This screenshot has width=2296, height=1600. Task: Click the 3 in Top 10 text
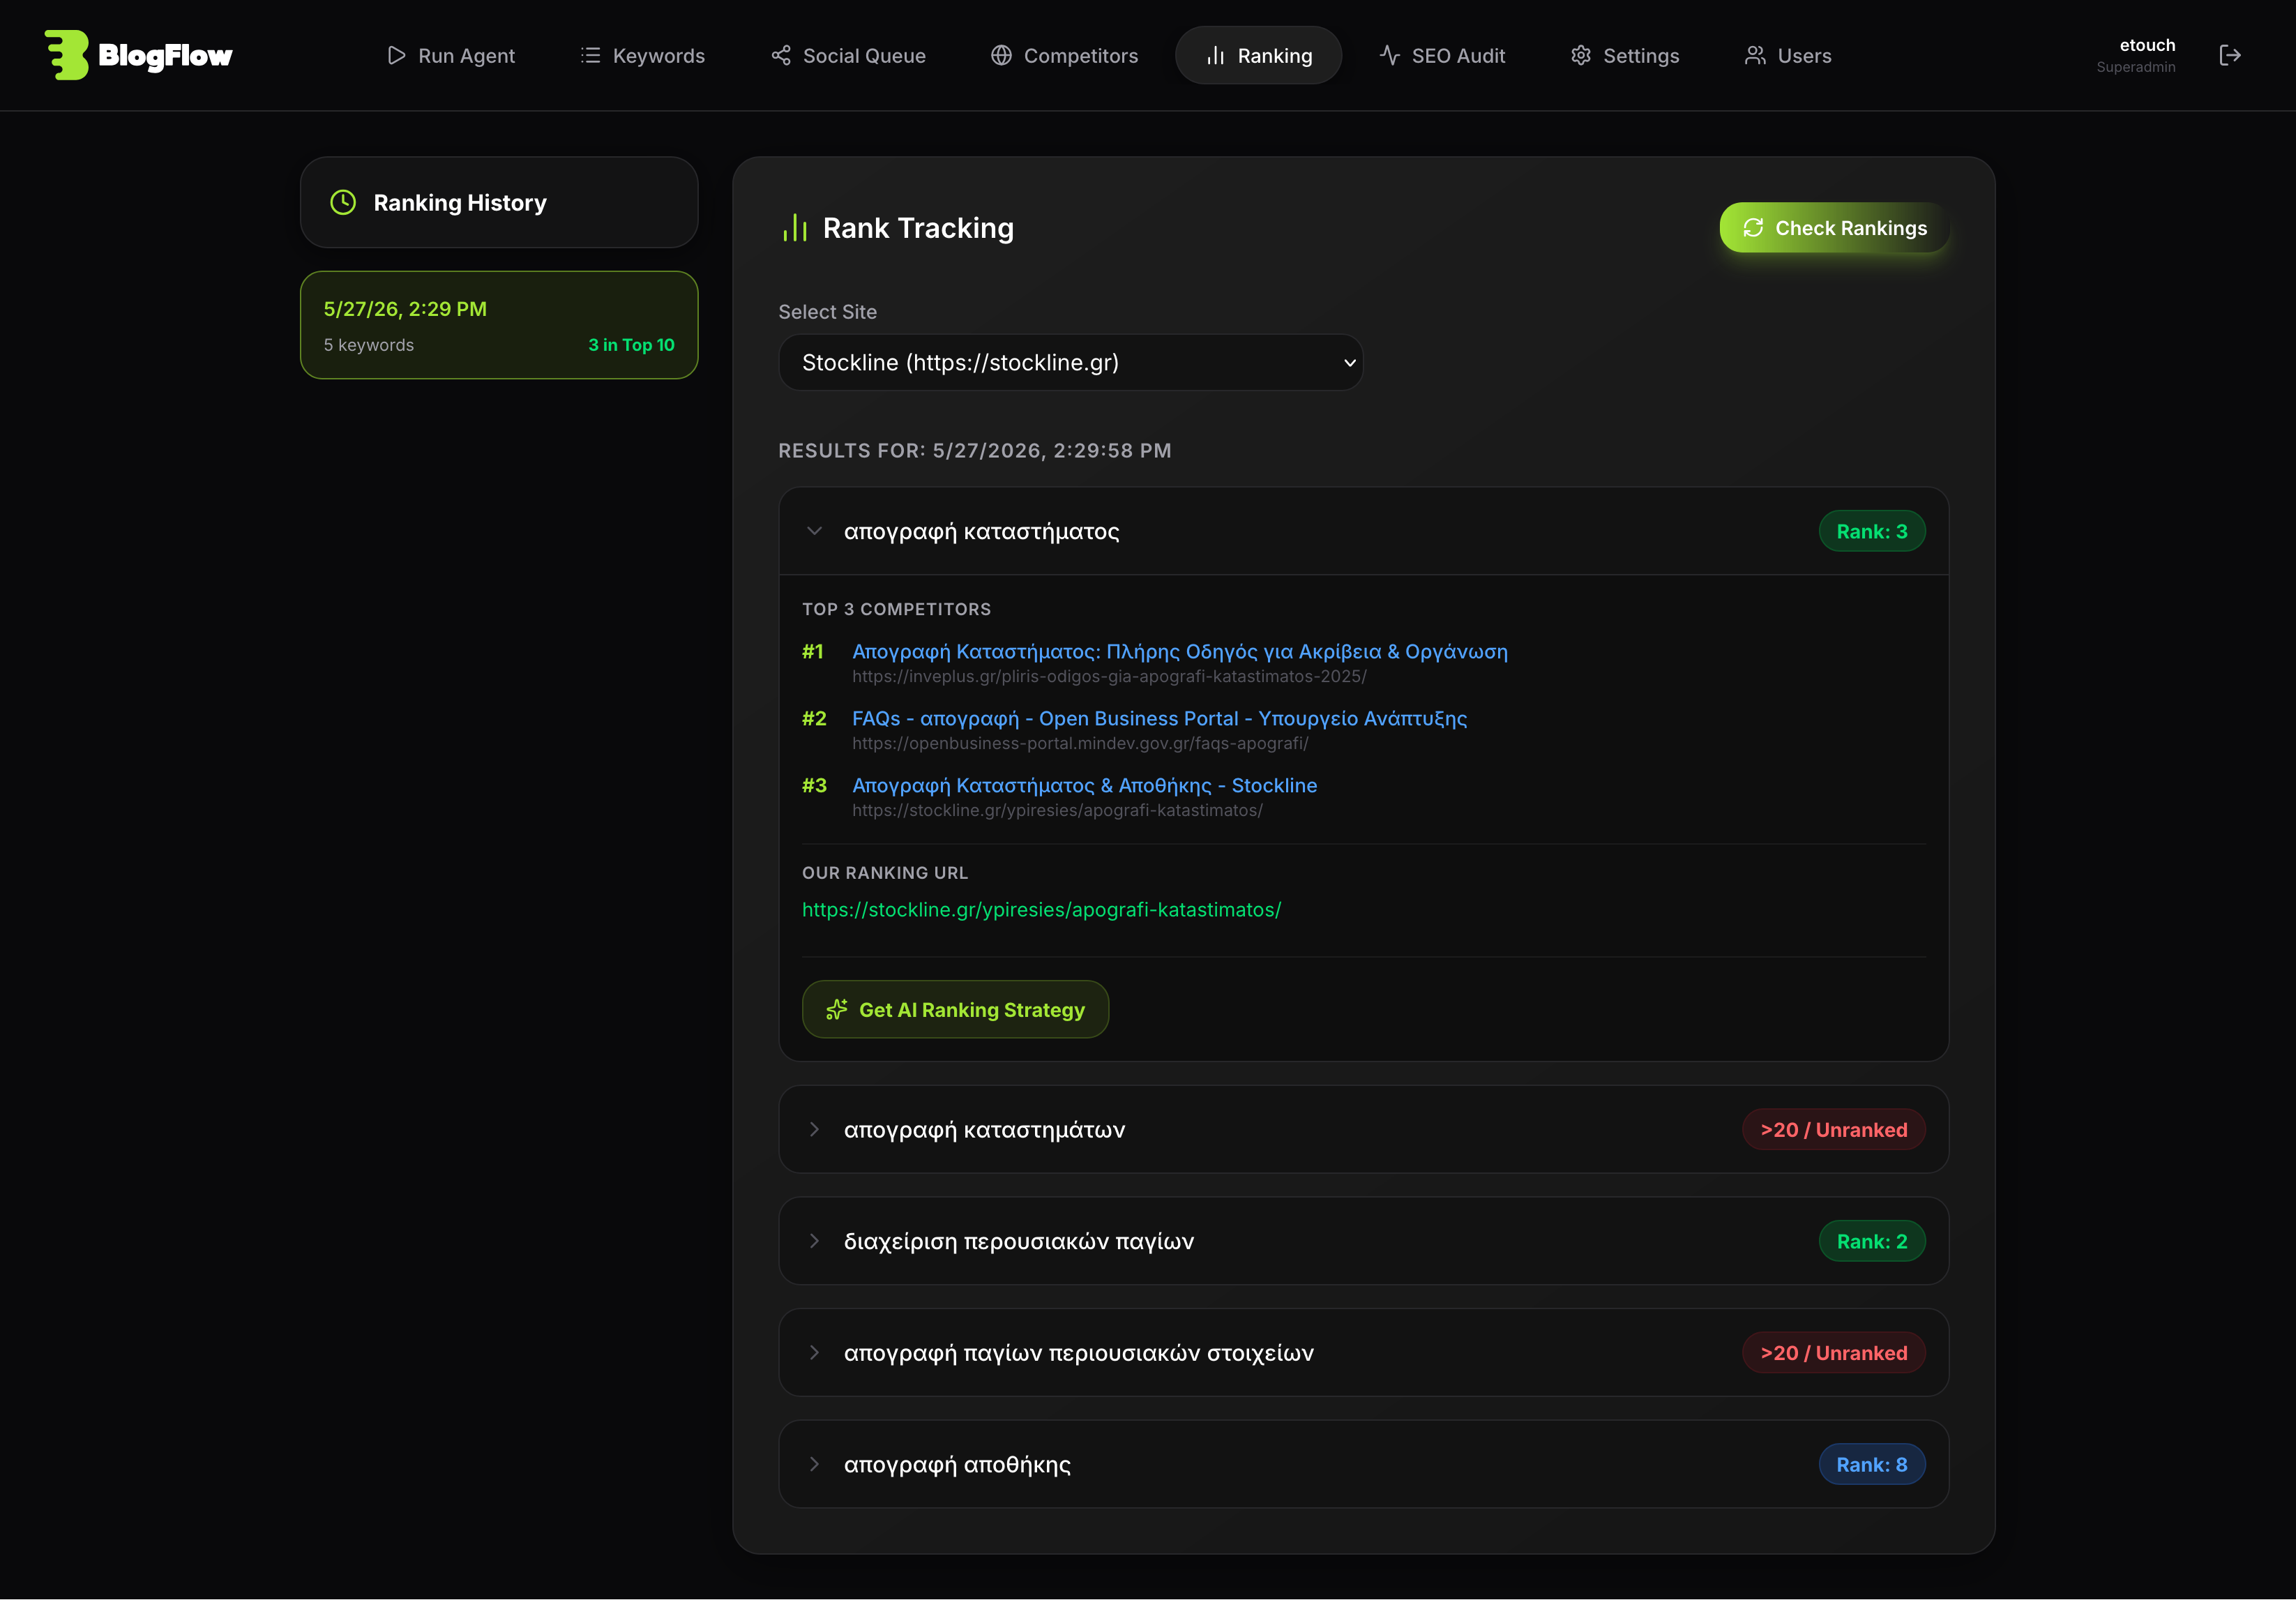[x=631, y=345]
